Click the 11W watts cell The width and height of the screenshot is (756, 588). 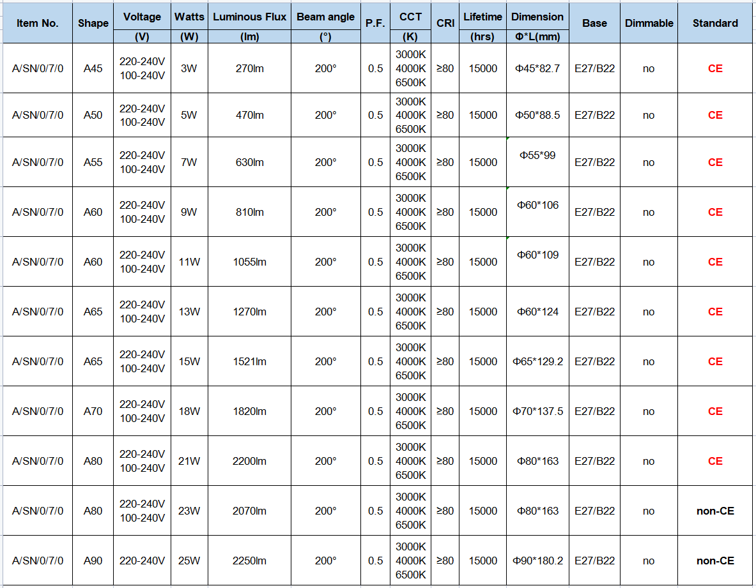pyautogui.click(x=190, y=262)
